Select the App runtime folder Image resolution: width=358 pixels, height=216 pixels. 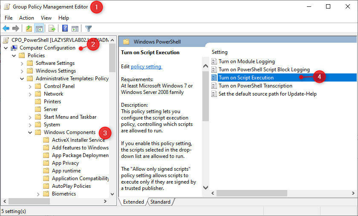click(x=66, y=171)
